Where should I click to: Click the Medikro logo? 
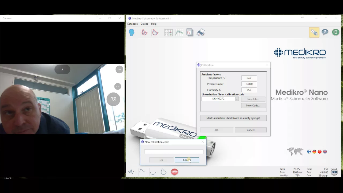300,53
